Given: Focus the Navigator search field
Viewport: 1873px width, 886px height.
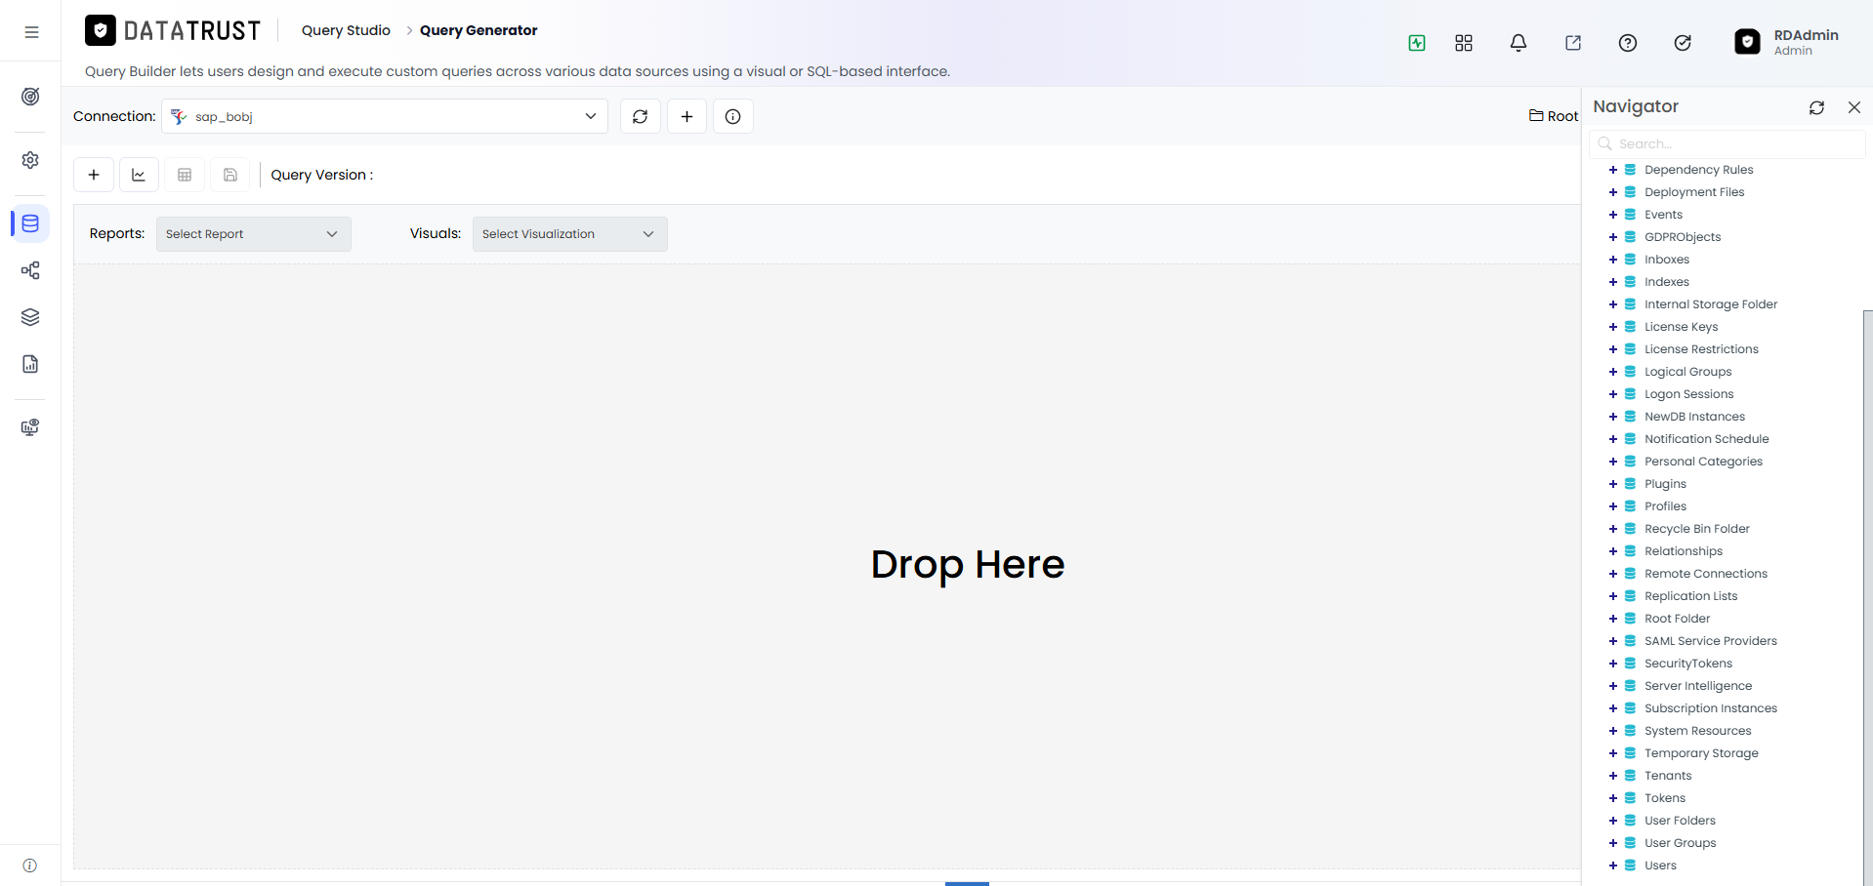Looking at the screenshot, I should coord(1727,143).
